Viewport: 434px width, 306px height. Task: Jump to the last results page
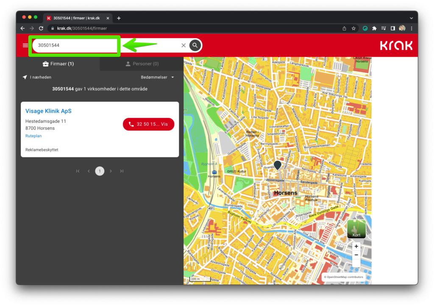(x=122, y=171)
